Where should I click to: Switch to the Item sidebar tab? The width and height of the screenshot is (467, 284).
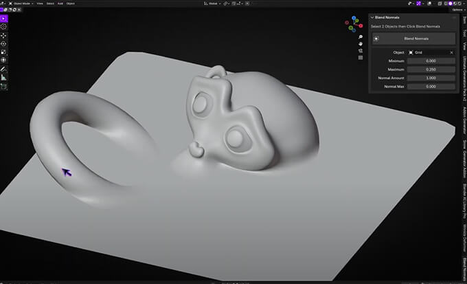pyautogui.click(x=464, y=19)
